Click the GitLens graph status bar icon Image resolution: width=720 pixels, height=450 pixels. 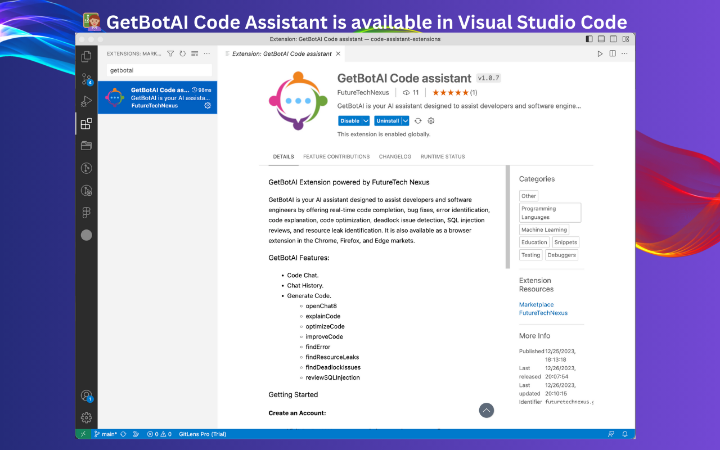[x=137, y=434]
